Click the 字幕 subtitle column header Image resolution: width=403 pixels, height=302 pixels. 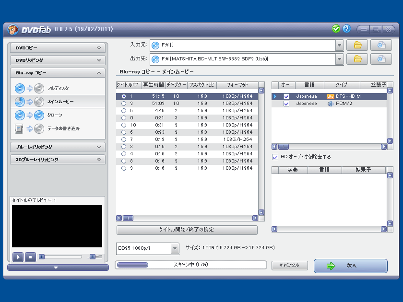[x=293, y=170]
